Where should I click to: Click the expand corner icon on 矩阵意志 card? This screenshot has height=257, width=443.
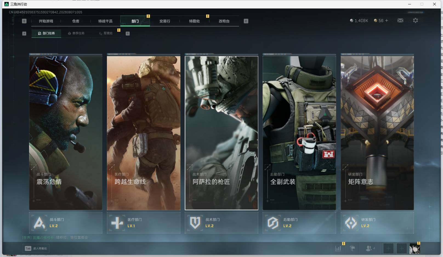(345, 167)
